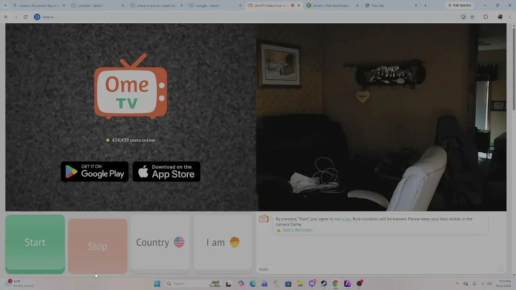Click the install app icon in address bar
The image size is (516, 290).
[464, 17]
